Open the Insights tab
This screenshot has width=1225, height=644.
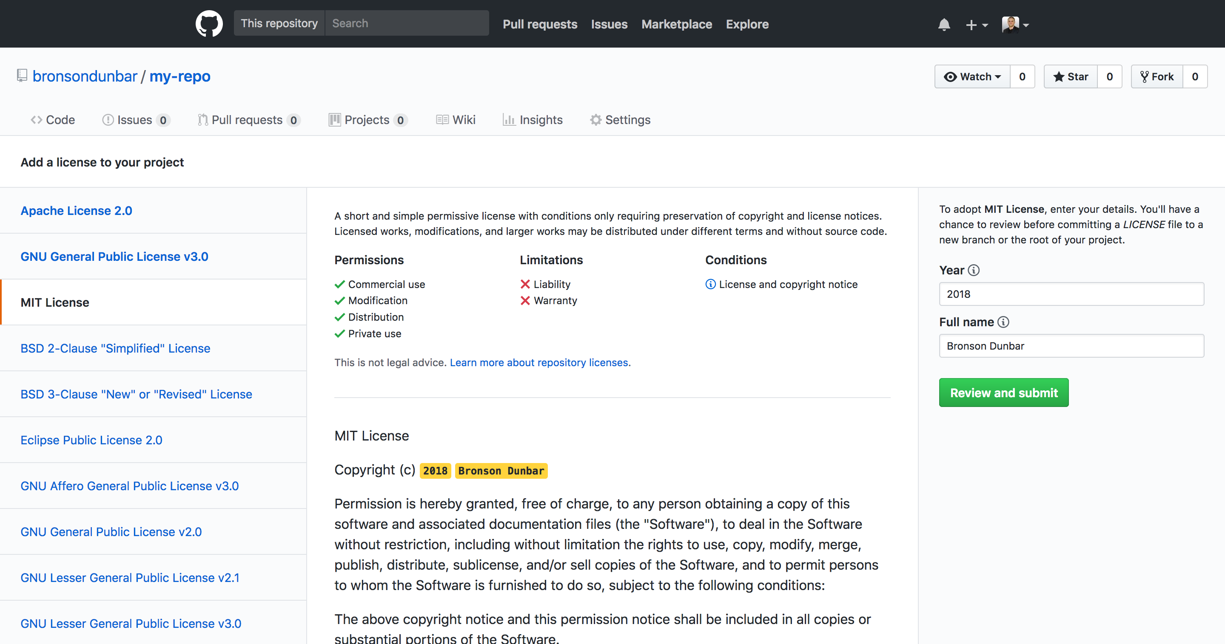[533, 120]
